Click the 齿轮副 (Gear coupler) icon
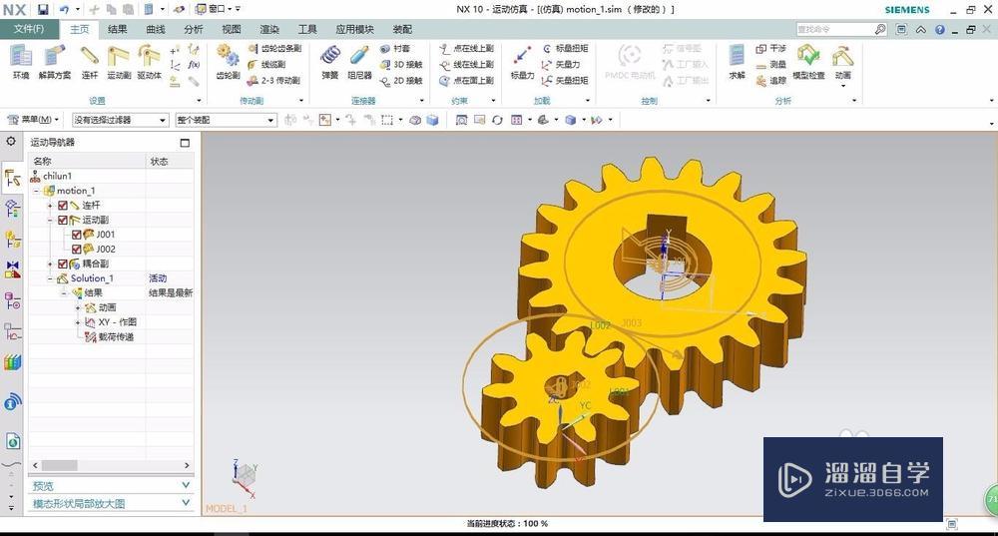Image resolution: width=998 pixels, height=536 pixels. pos(228,62)
